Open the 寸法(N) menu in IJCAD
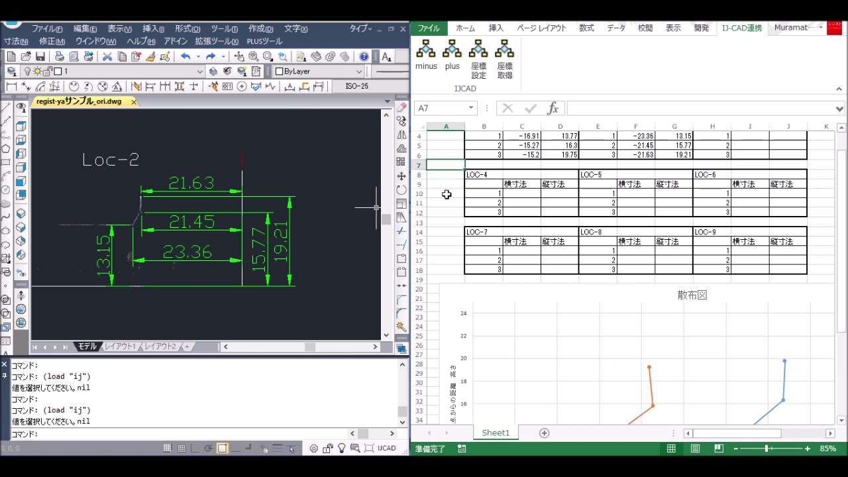This screenshot has height=477, width=848. tap(16, 41)
